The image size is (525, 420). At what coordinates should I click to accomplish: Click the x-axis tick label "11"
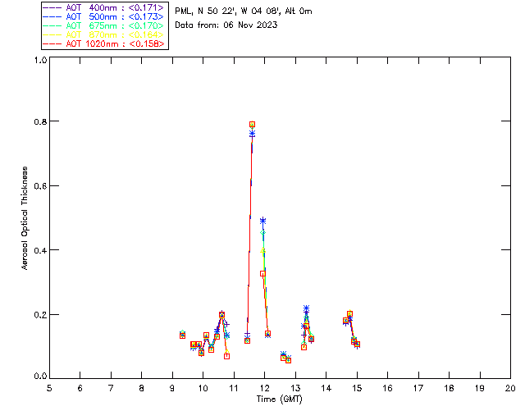click(x=234, y=388)
